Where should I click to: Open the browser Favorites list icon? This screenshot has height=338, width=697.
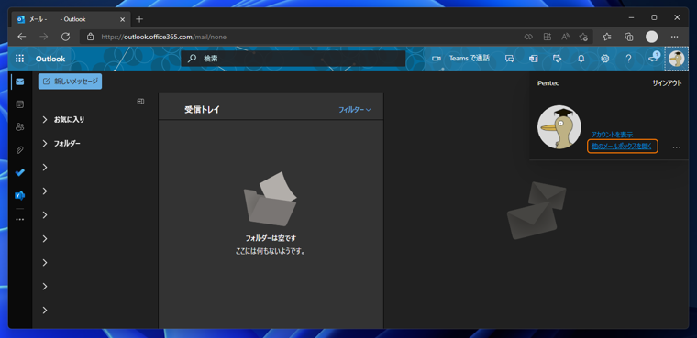click(x=607, y=37)
